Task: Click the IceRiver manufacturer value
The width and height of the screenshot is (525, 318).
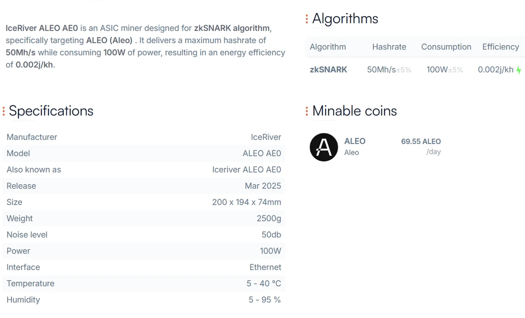Action: [x=266, y=137]
